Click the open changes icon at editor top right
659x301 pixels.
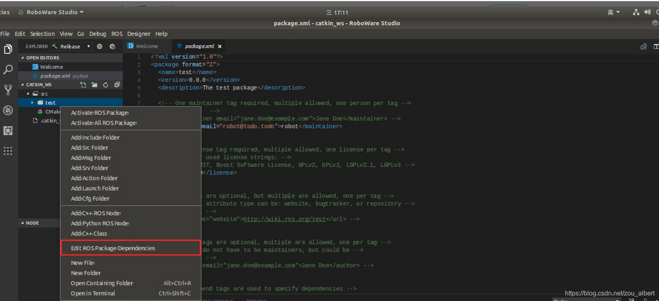pos(644,46)
